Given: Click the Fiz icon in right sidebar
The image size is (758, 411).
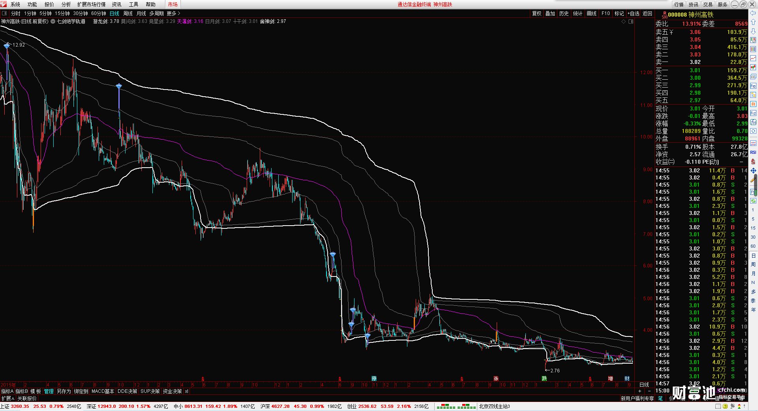Looking at the screenshot, I should click(753, 113).
